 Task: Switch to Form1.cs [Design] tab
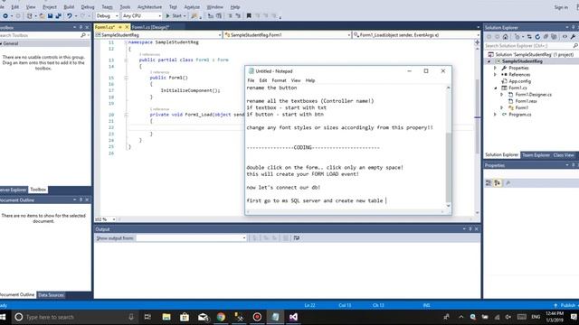click(150, 27)
